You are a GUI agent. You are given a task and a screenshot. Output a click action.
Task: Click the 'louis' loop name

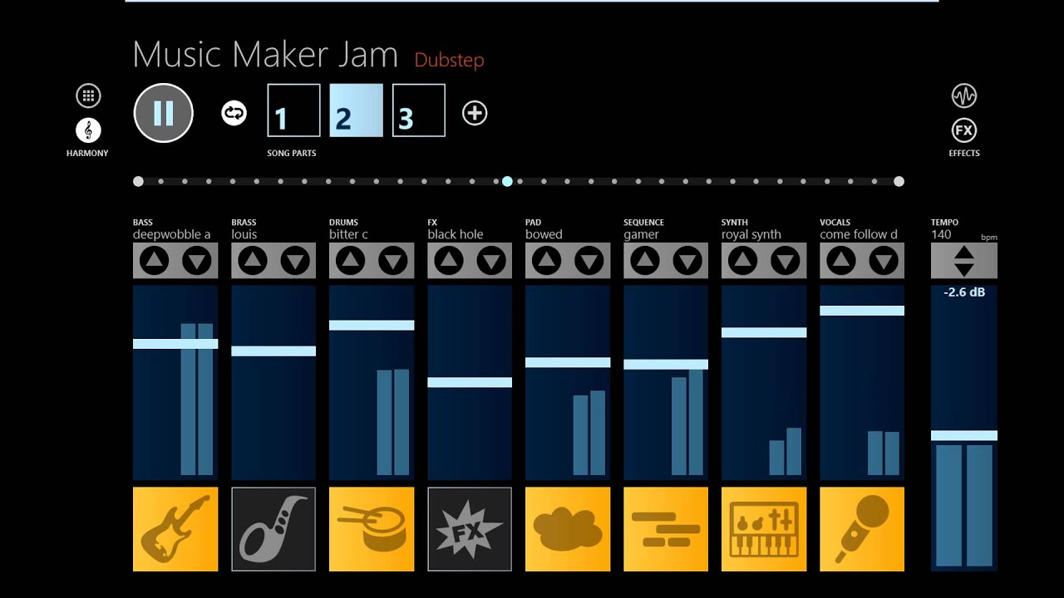point(244,234)
